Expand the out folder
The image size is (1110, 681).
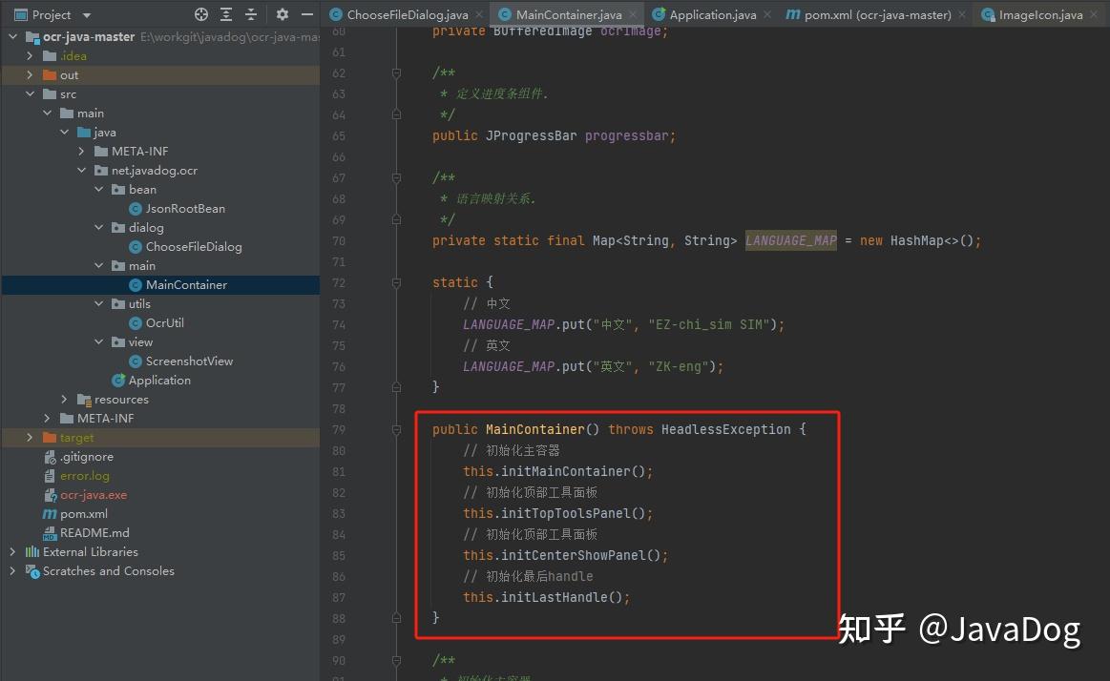(30, 74)
